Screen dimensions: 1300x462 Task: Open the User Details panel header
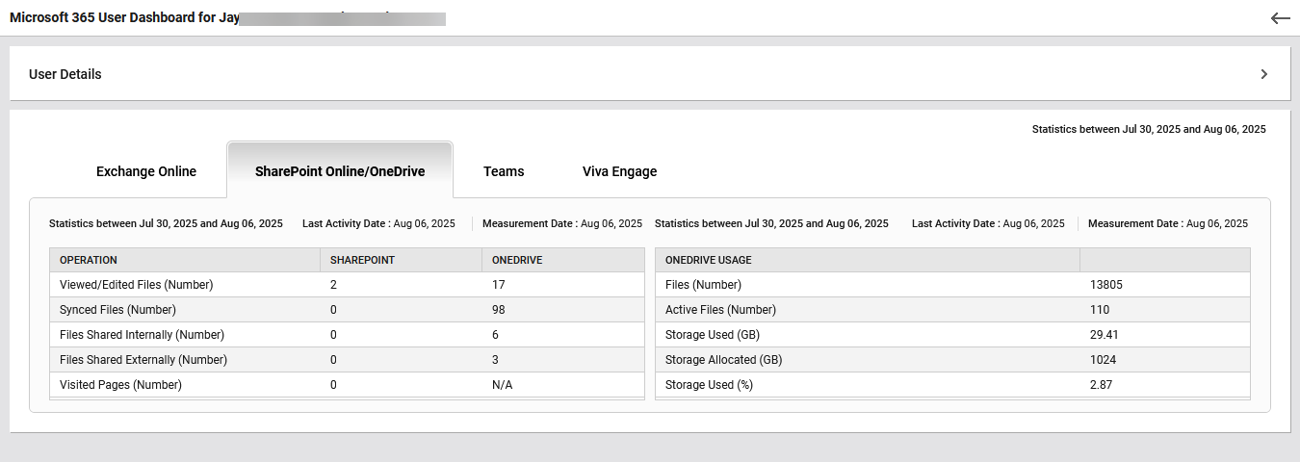pyautogui.click(x=650, y=74)
